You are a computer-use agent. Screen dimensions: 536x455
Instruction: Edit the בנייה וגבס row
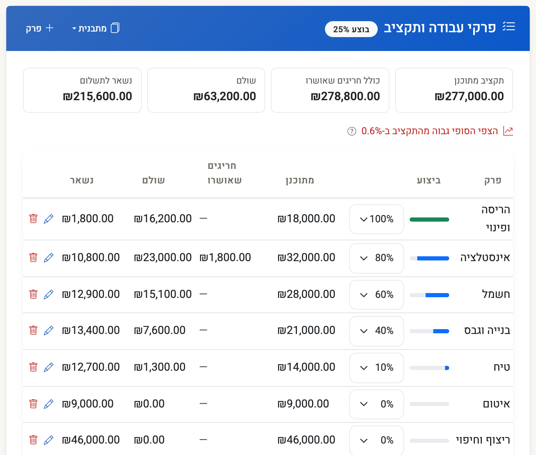pyautogui.click(x=49, y=330)
